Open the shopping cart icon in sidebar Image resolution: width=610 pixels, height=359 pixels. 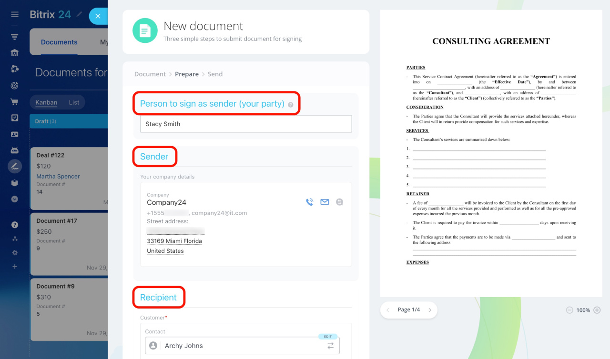(x=15, y=101)
